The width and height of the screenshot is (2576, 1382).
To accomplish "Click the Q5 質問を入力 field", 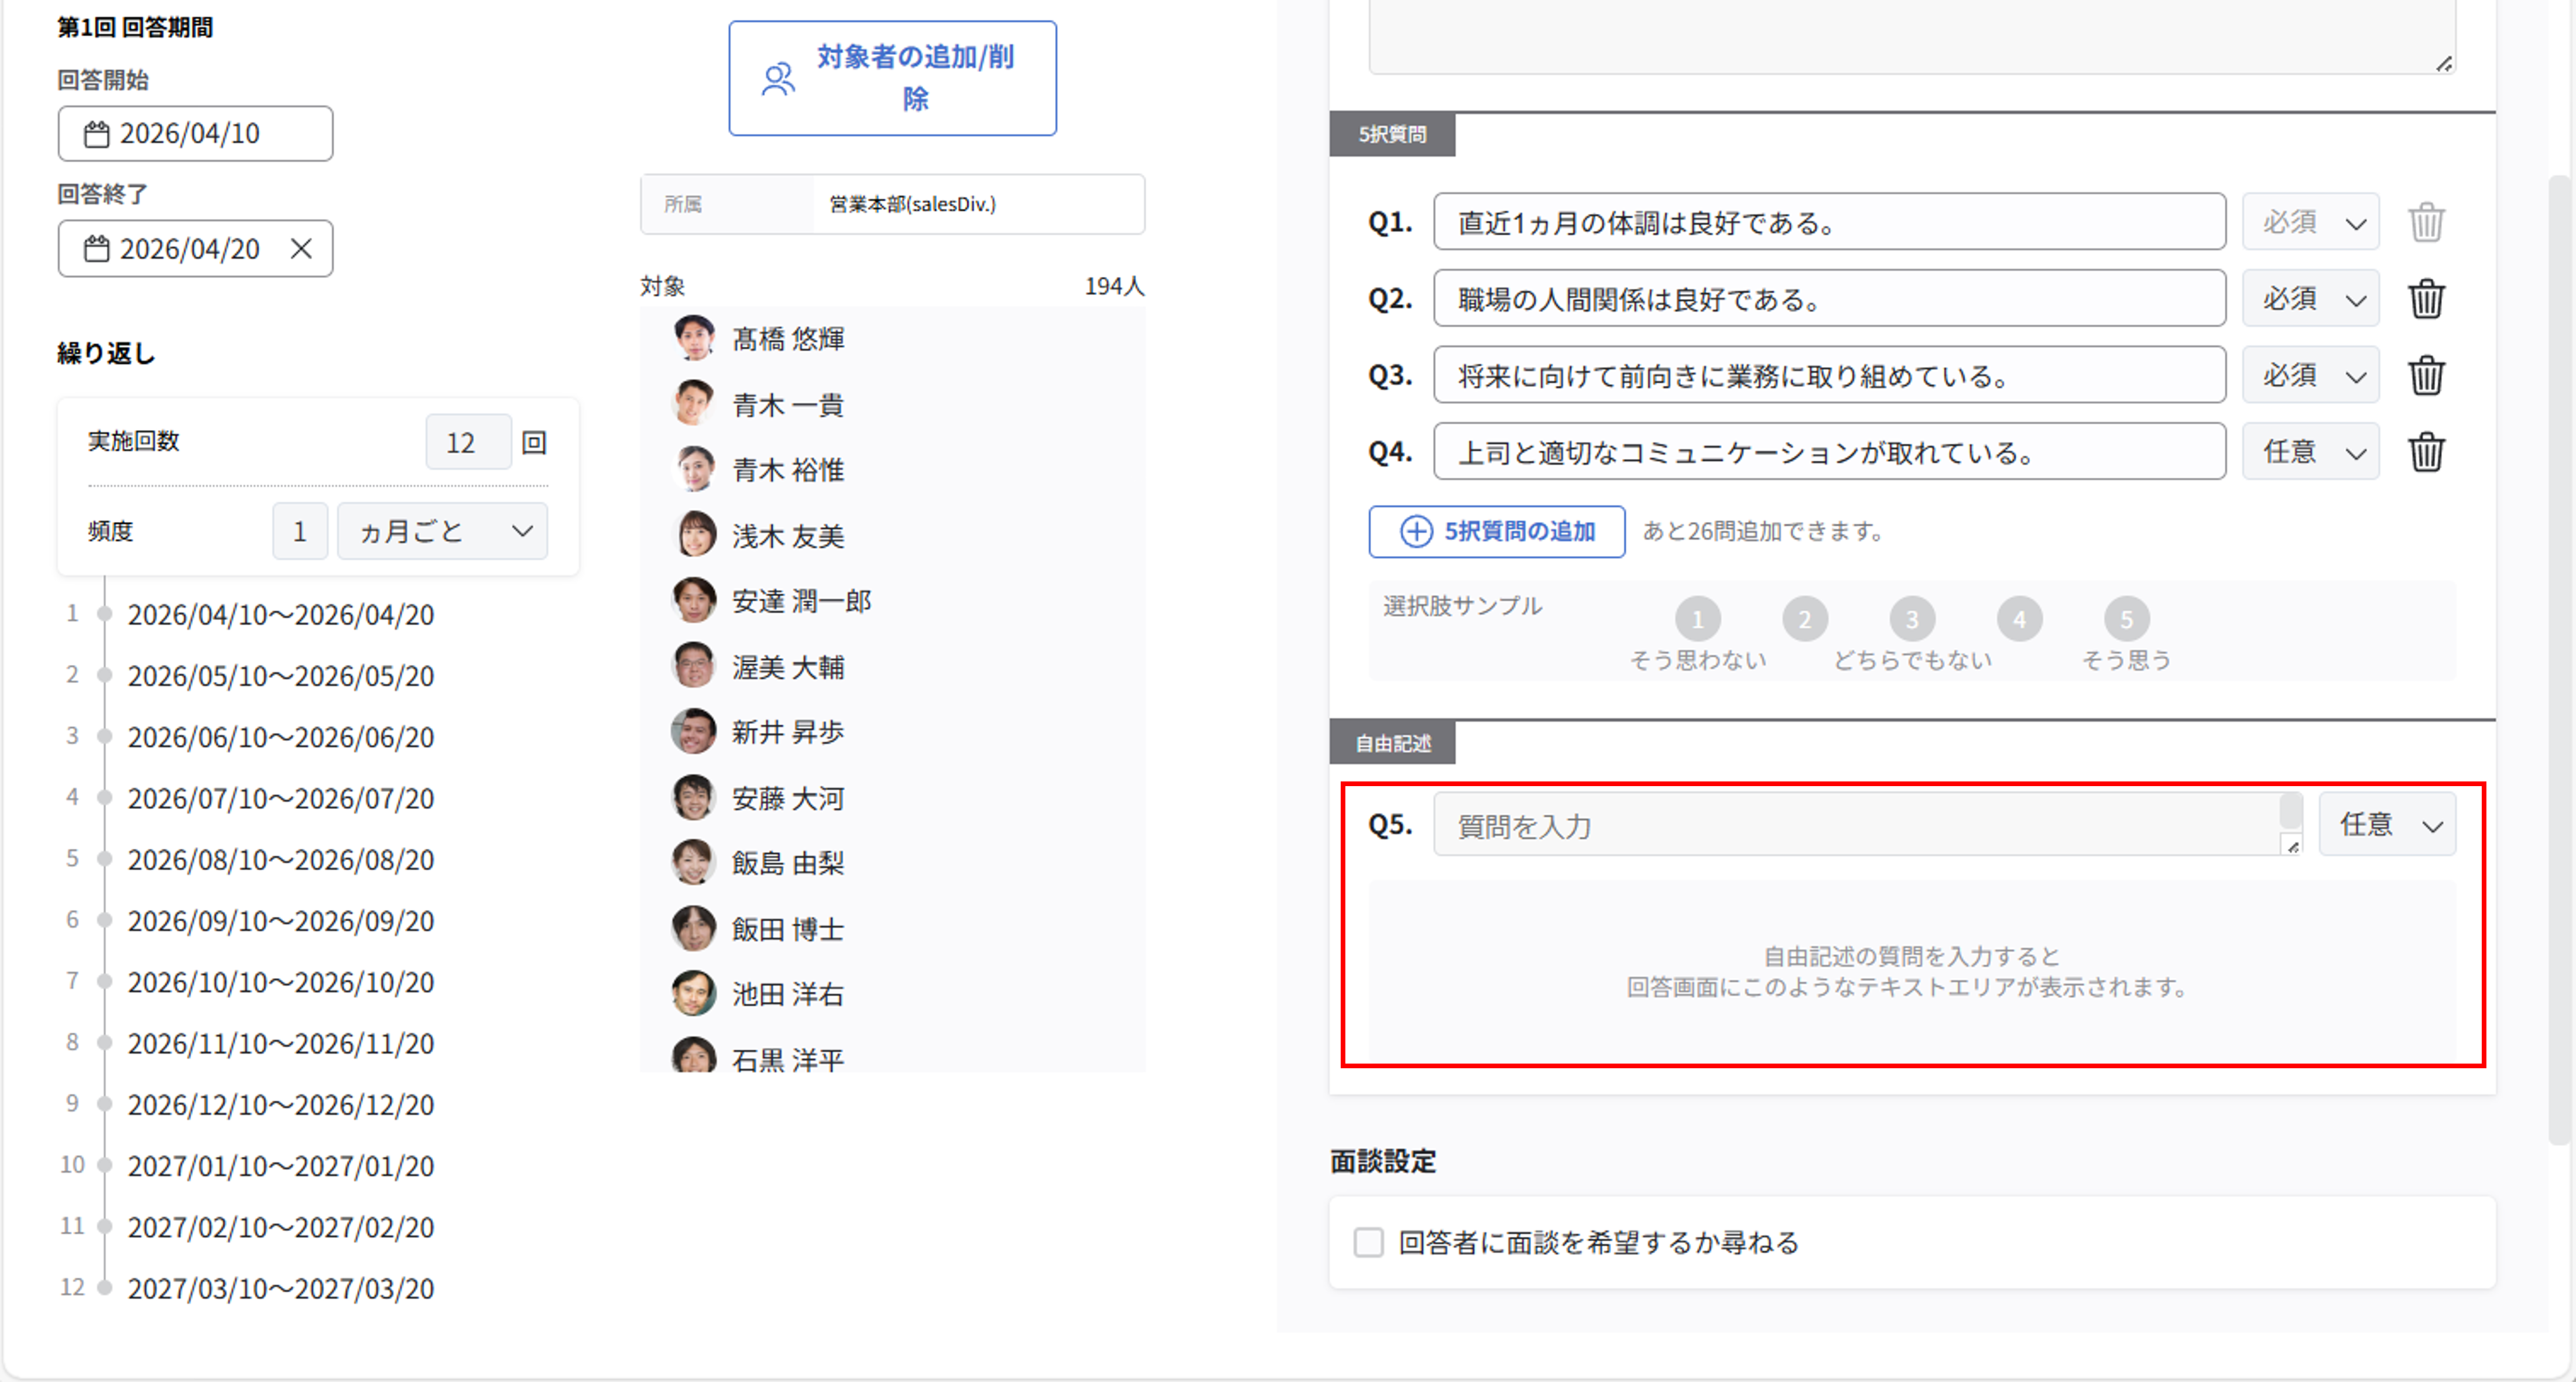I will coord(1860,825).
